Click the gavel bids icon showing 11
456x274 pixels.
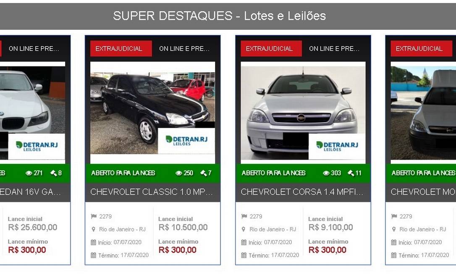(351, 173)
